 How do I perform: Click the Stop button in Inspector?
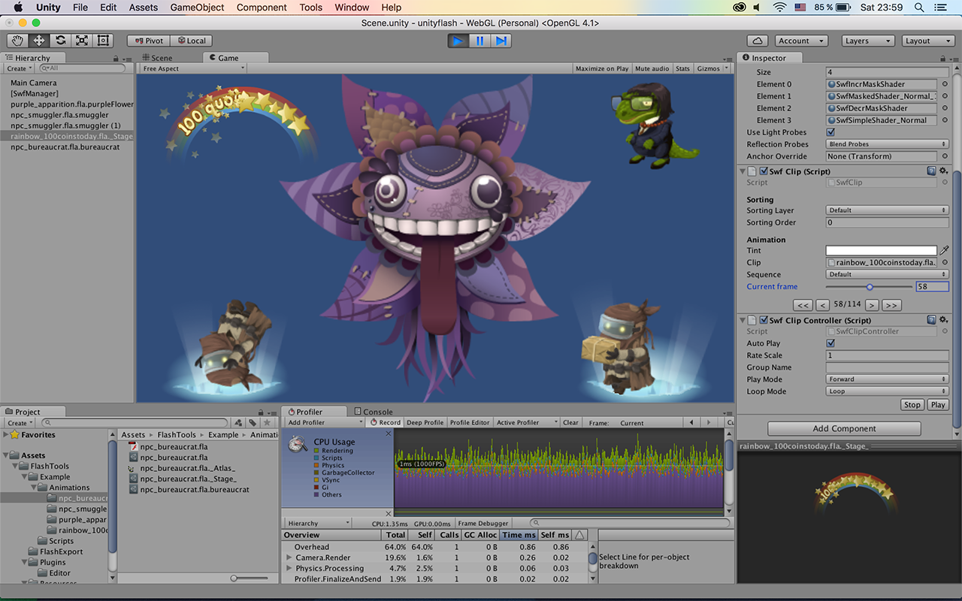pyautogui.click(x=912, y=404)
